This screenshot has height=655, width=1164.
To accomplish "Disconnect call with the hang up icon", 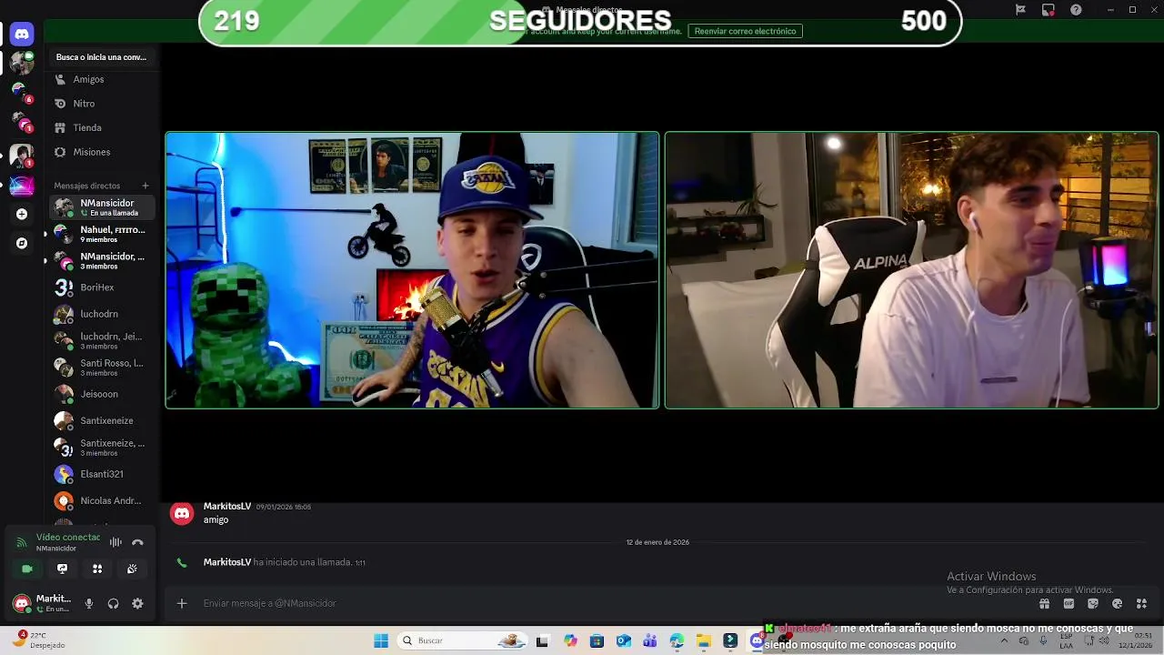I will pyautogui.click(x=137, y=542).
